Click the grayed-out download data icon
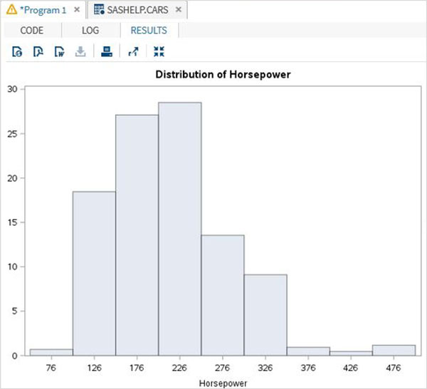 [80, 51]
